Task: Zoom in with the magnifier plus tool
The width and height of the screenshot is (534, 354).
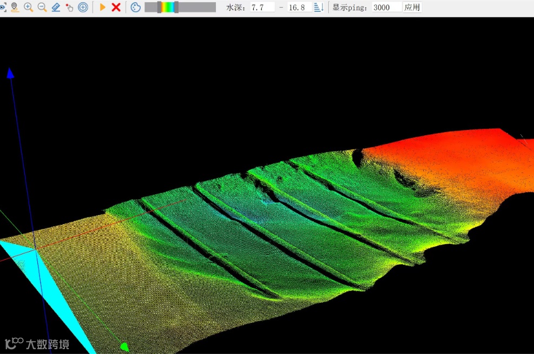Action: coord(29,7)
